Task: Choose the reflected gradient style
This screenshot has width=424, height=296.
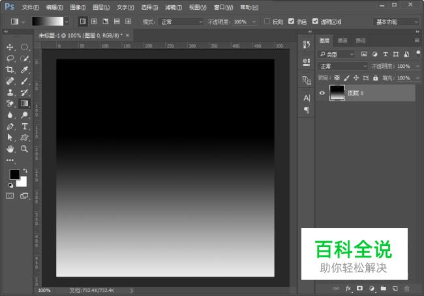Action: coord(117,22)
